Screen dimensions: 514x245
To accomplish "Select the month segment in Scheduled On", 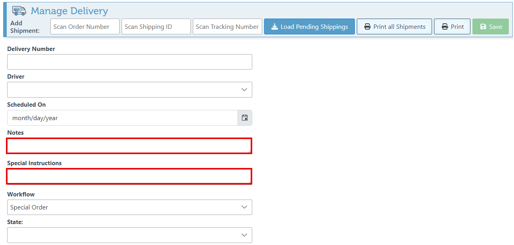I will (x=21, y=118).
